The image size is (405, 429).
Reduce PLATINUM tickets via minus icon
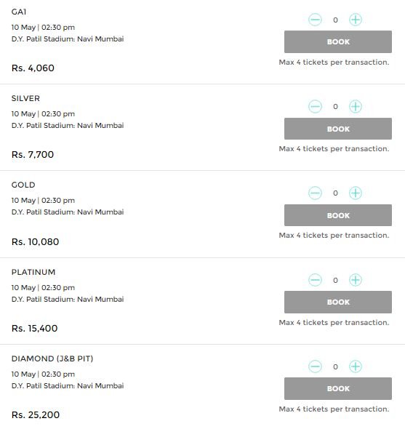pyautogui.click(x=315, y=280)
